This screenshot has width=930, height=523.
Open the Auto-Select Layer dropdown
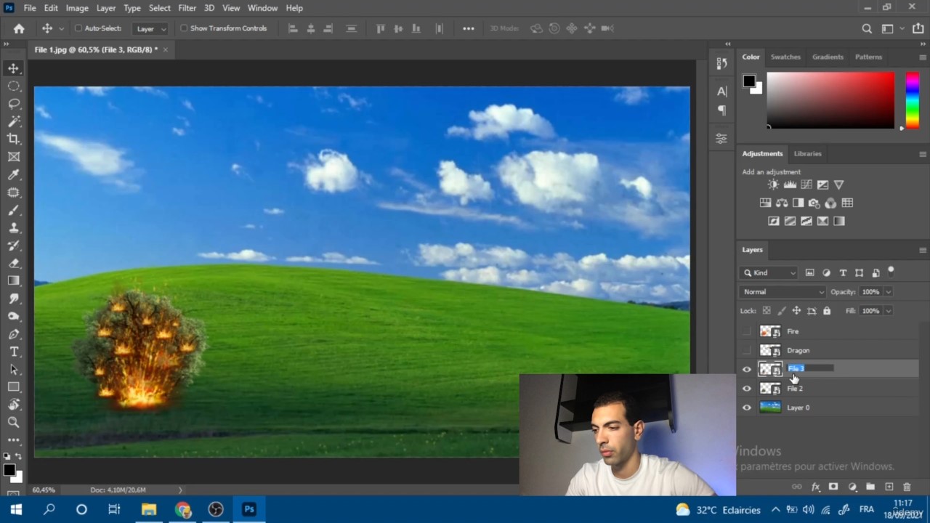[151, 28]
